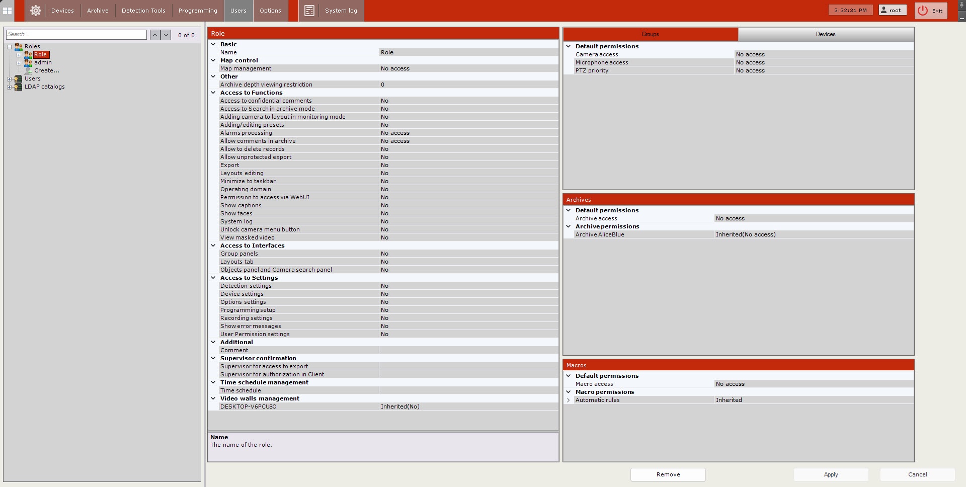Click the Create new role icon
Screen dimensions: 966x487
[x=29, y=71]
